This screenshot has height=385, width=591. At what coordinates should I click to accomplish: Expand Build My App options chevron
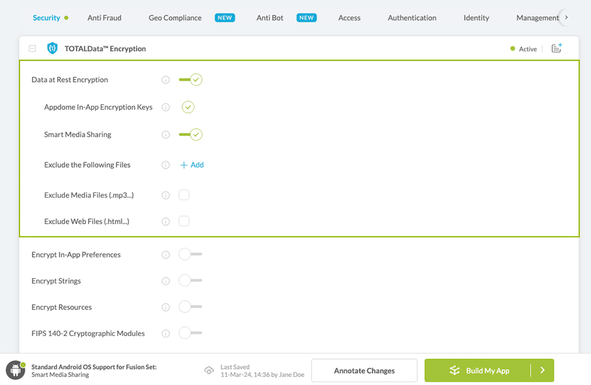pyautogui.click(x=542, y=370)
